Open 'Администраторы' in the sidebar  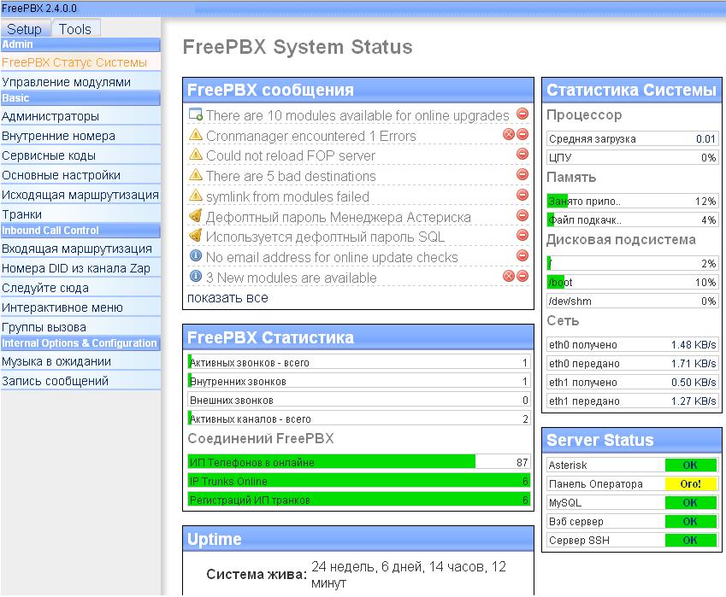pyautogui.click(x=80, y=116)
